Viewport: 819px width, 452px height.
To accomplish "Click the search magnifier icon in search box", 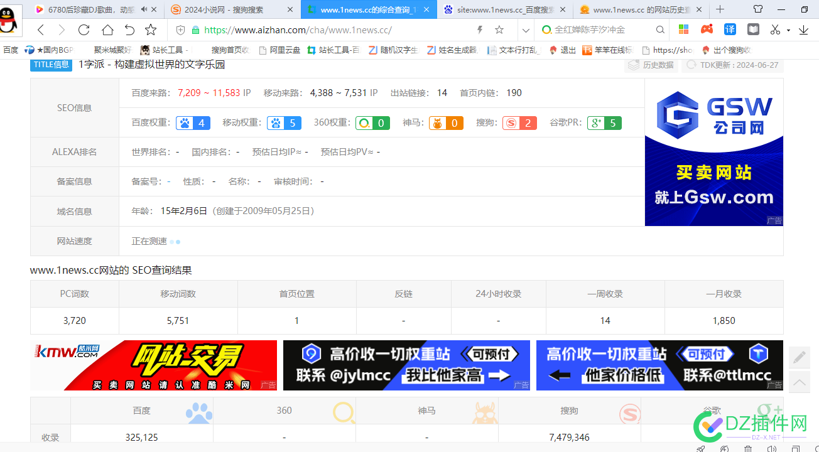I will [x=660, y=30].
